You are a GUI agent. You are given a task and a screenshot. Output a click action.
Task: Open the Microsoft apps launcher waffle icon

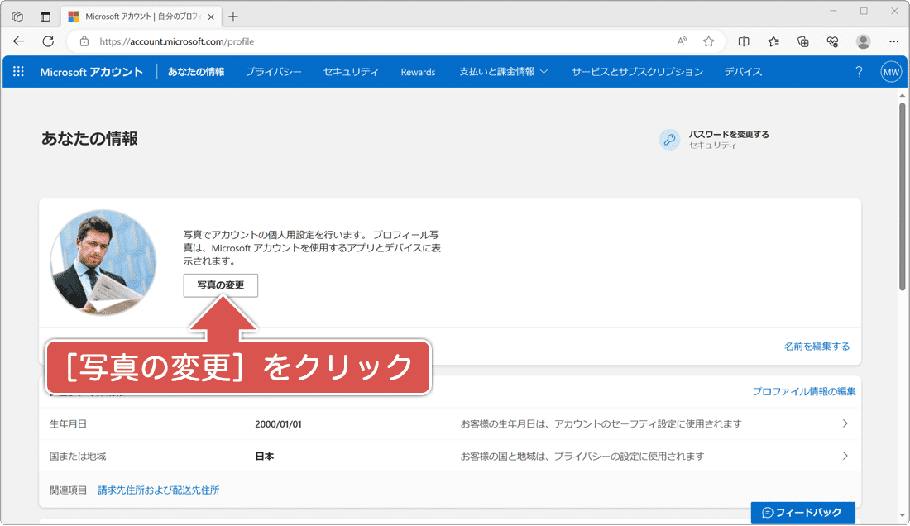[x=18, y=72]
